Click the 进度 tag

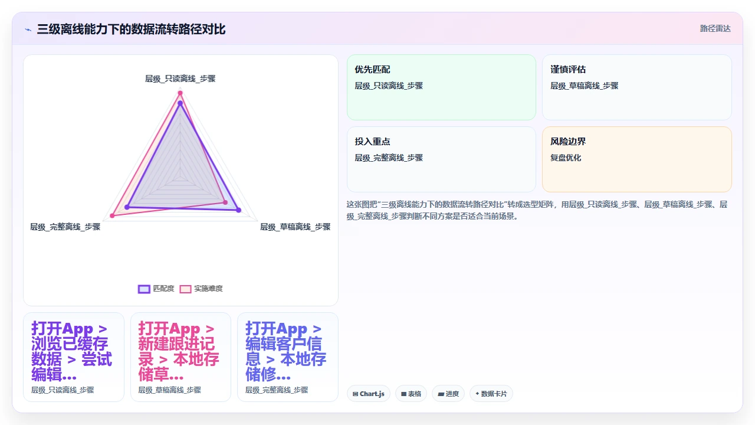pyautogui.click(x=448, y=394)
